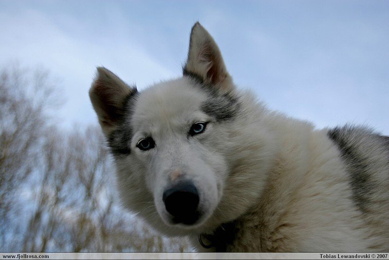Click the white fur on the dog's forehead
389x260 pixels.
[x=165, y=107]
